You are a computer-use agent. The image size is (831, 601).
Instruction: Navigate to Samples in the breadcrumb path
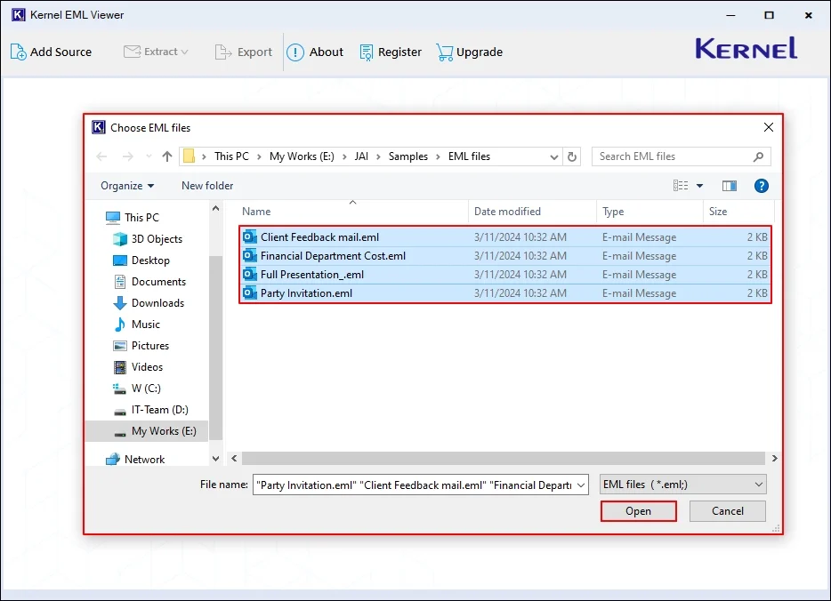point(408,156)
